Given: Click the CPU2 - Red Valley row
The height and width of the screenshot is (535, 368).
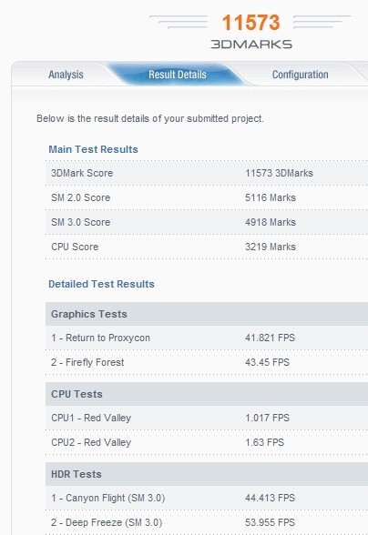Looking at the screenshot, I should click(207, 442).
